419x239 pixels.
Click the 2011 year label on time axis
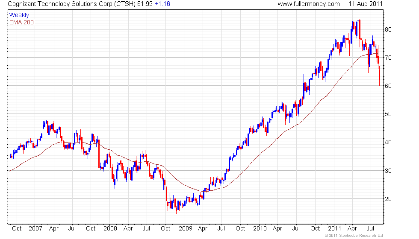click(x=334, y=229)
